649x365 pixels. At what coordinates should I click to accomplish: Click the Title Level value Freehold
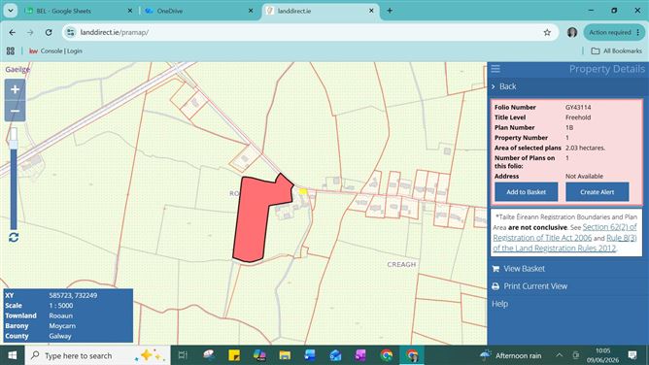(578, 117)
